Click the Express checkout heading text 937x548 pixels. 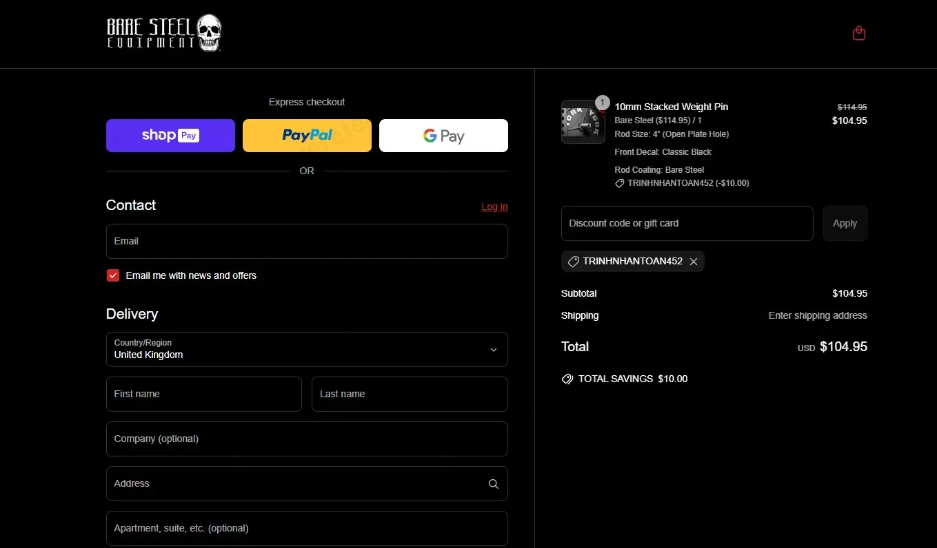pos(307,102)
